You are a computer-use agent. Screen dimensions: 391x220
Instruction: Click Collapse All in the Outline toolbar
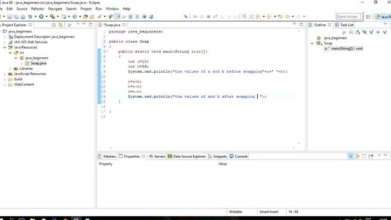click(x=351, y=32)
